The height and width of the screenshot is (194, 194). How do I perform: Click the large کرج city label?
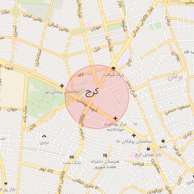[x=92, y=92]
